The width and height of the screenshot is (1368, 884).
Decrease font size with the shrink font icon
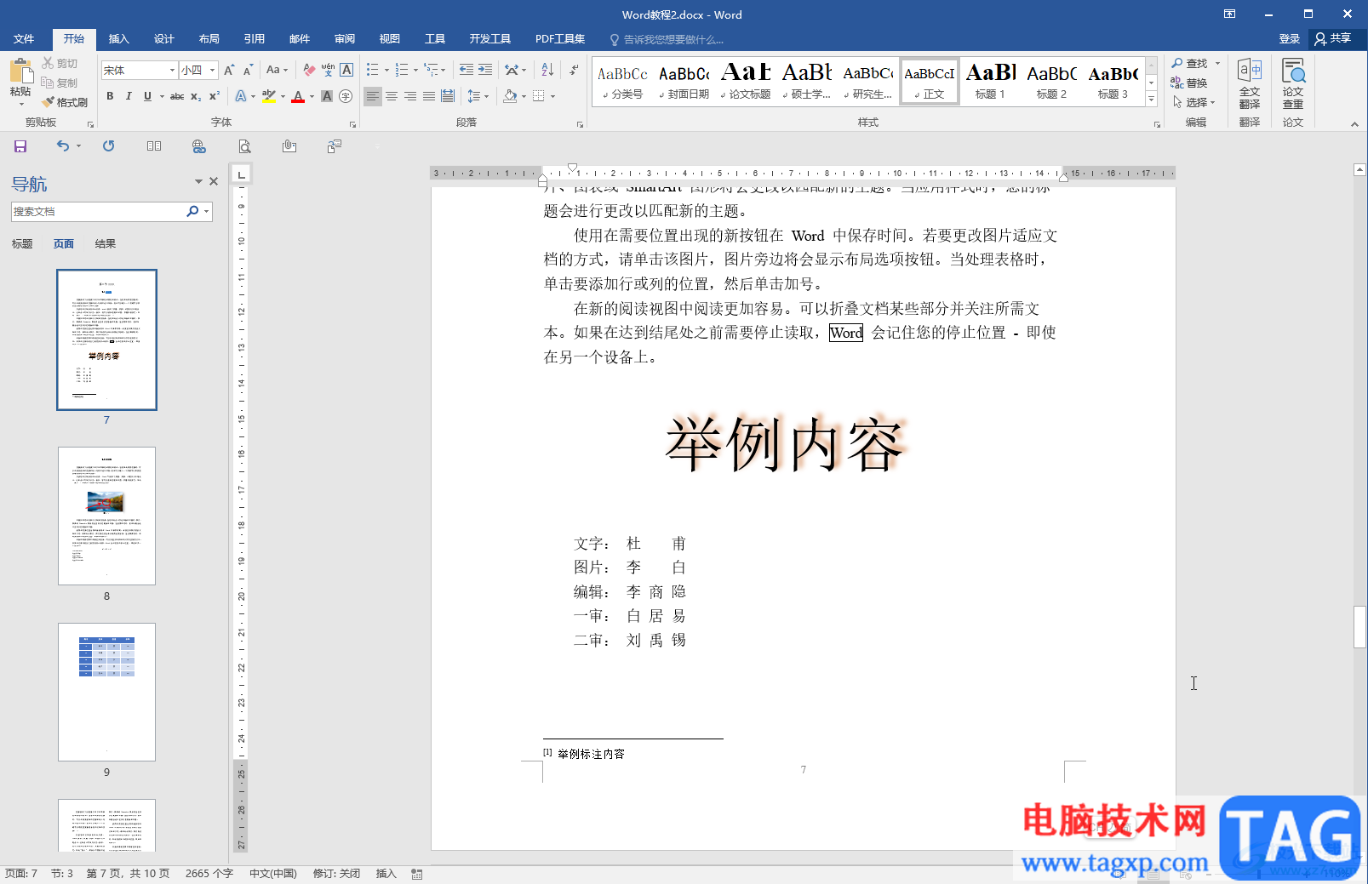[248, 70]
